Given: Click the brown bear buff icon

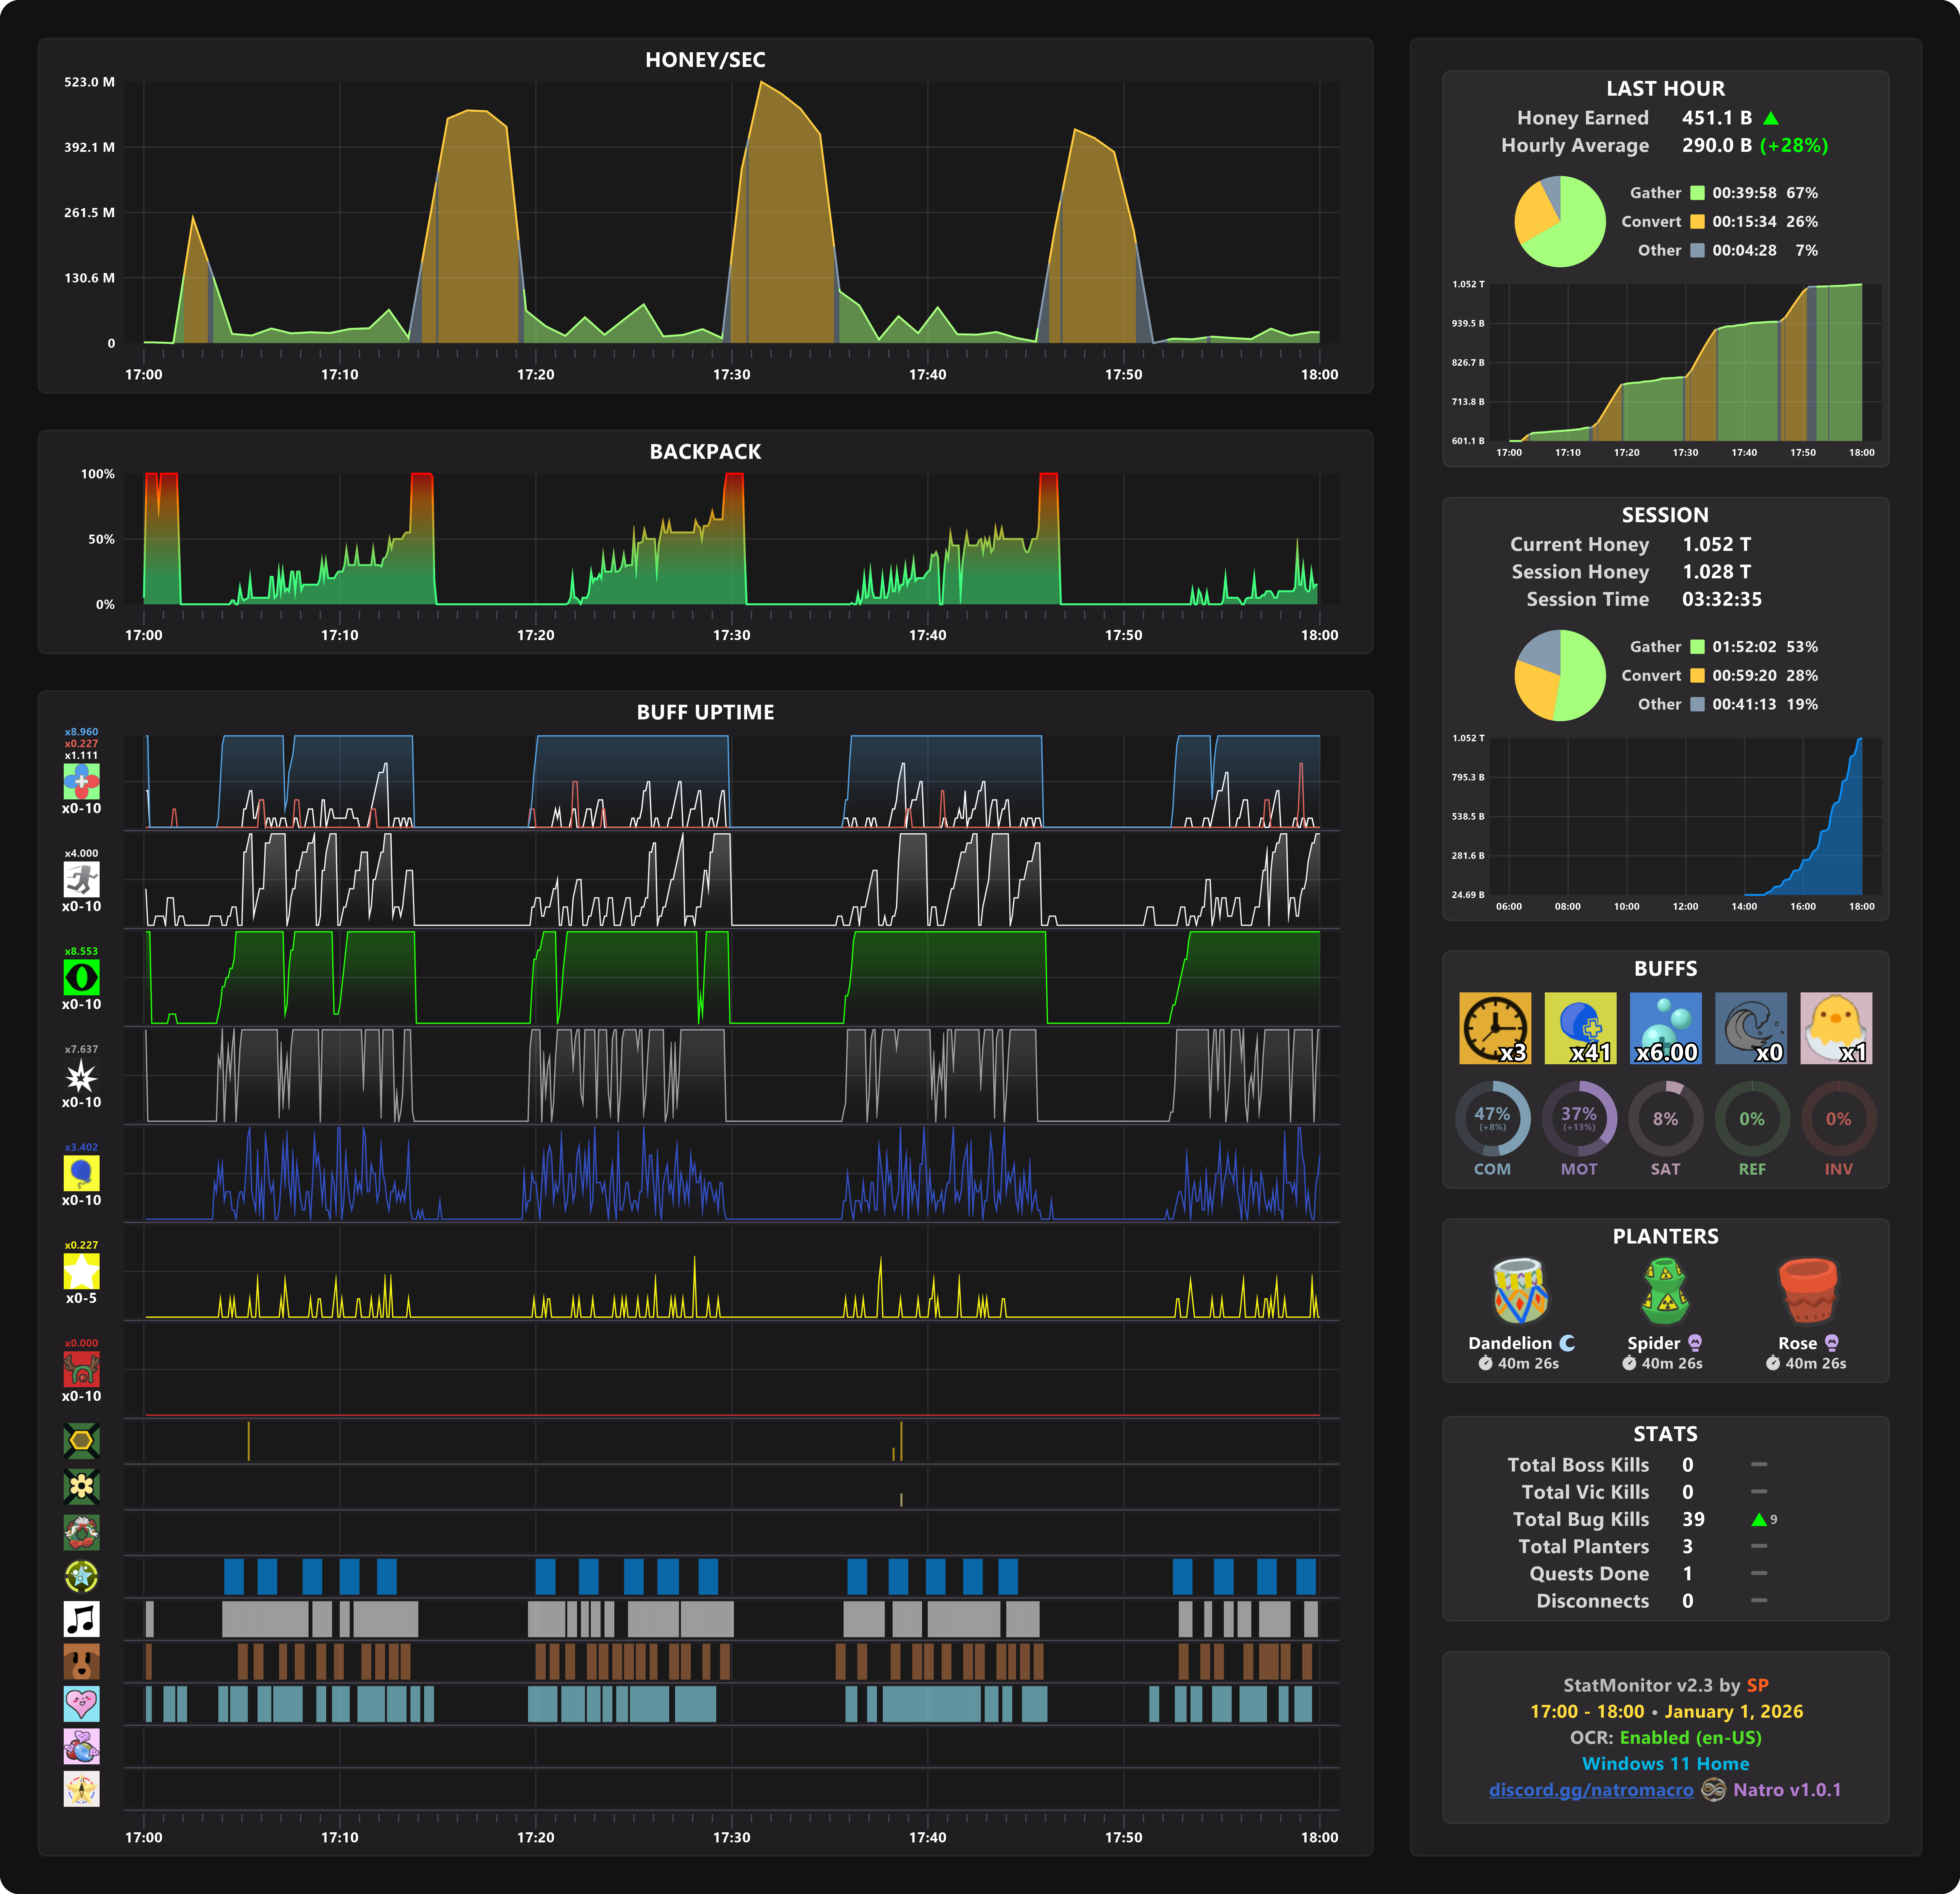Looking at the screenshot, I should click(81, 1661).
